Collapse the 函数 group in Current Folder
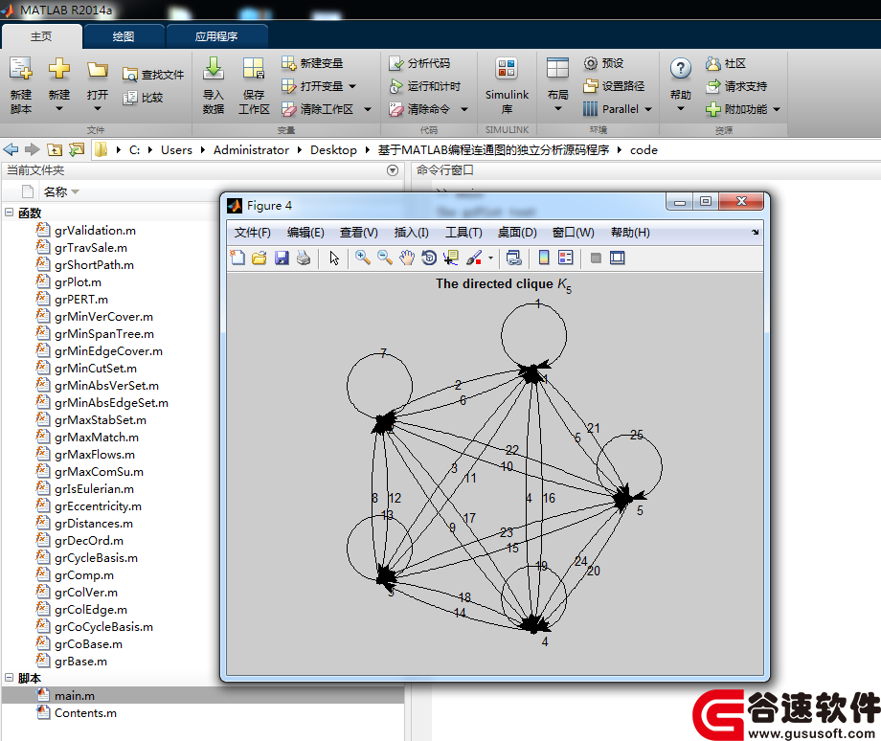 9,213
